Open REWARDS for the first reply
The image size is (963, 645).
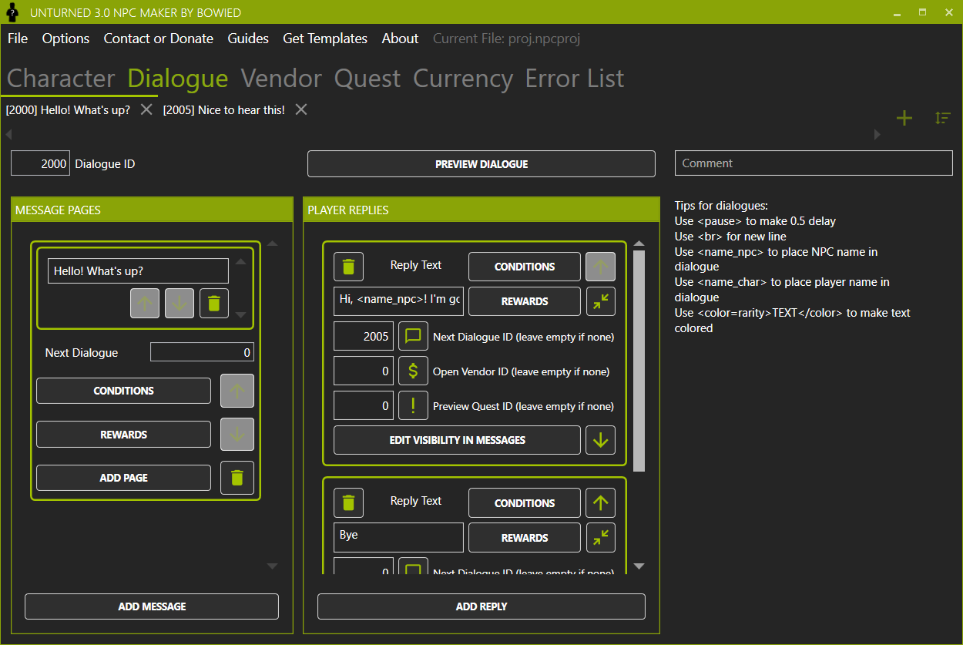[x=525, y=301]
